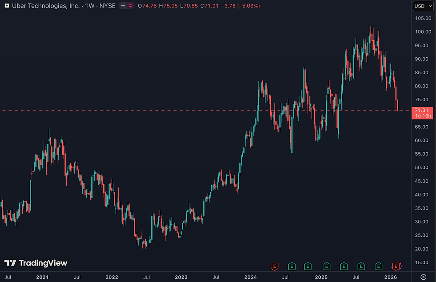Click the 20.00 price axis label
The width and height of the screenshot is (436, 282).
click(422, 249)
